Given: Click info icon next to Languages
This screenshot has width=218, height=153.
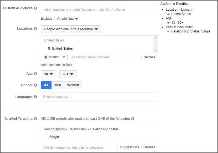Looking at the screenshot, I should (35, 97).
